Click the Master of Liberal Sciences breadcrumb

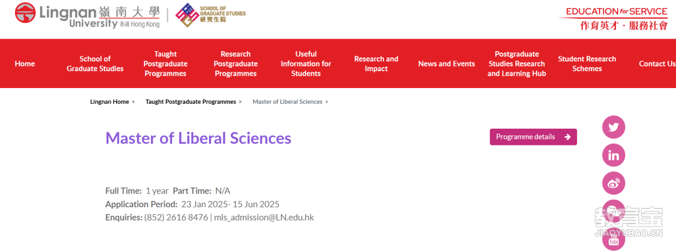(x=287, y=102)
